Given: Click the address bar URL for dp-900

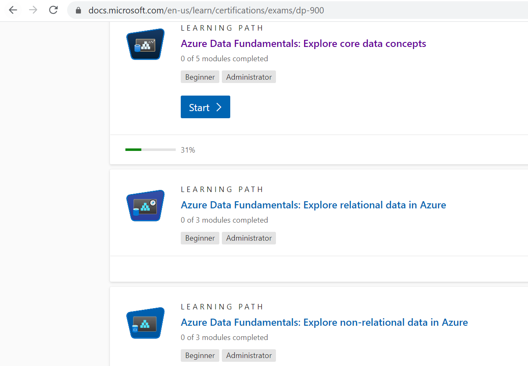Looking at the screenshot, I should pos(206,10).
